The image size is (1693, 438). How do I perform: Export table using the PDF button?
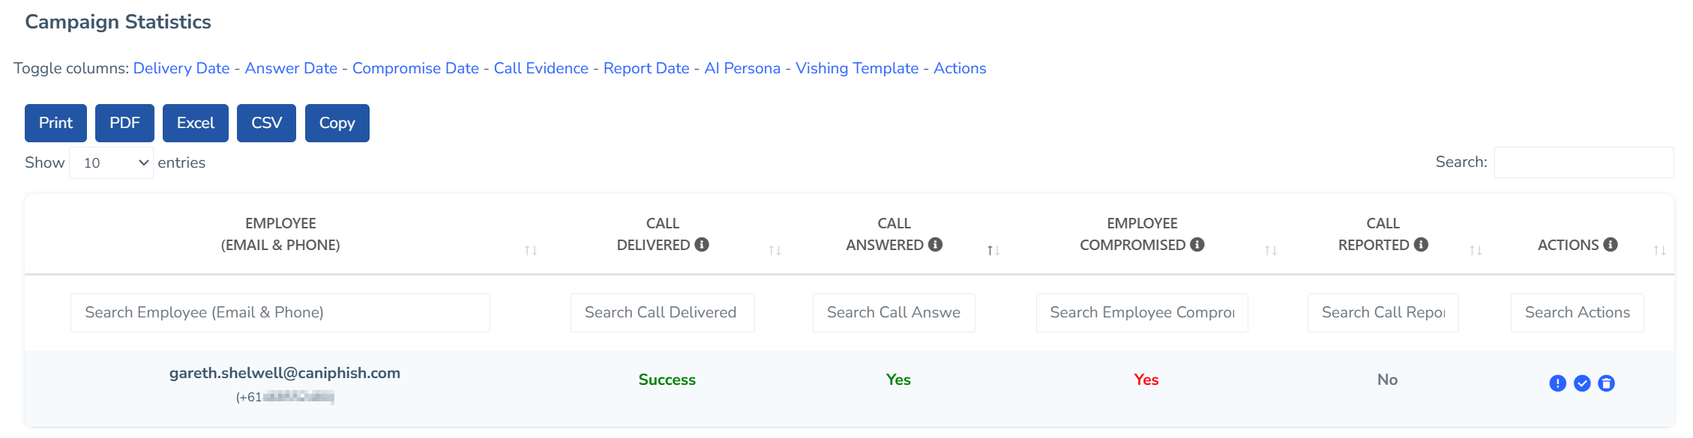[124, 123]
